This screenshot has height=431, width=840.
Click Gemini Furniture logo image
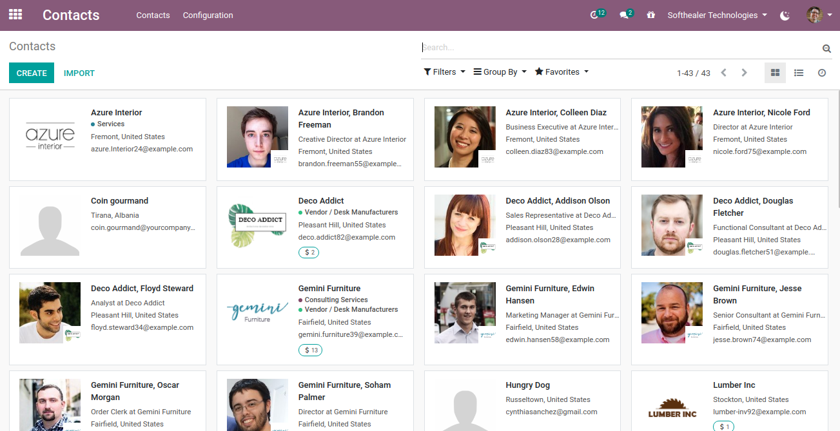[x=257, y=312]
